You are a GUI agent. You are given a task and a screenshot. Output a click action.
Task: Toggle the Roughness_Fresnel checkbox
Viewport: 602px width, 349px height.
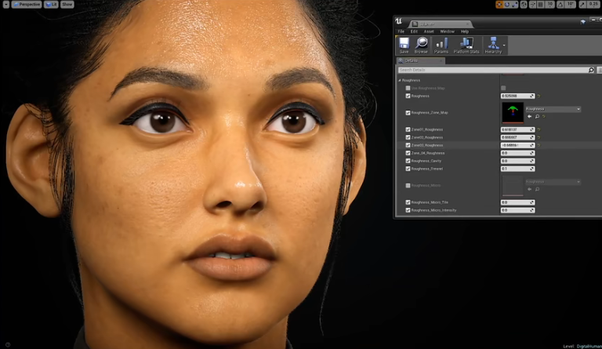click(x=408, y=169)
